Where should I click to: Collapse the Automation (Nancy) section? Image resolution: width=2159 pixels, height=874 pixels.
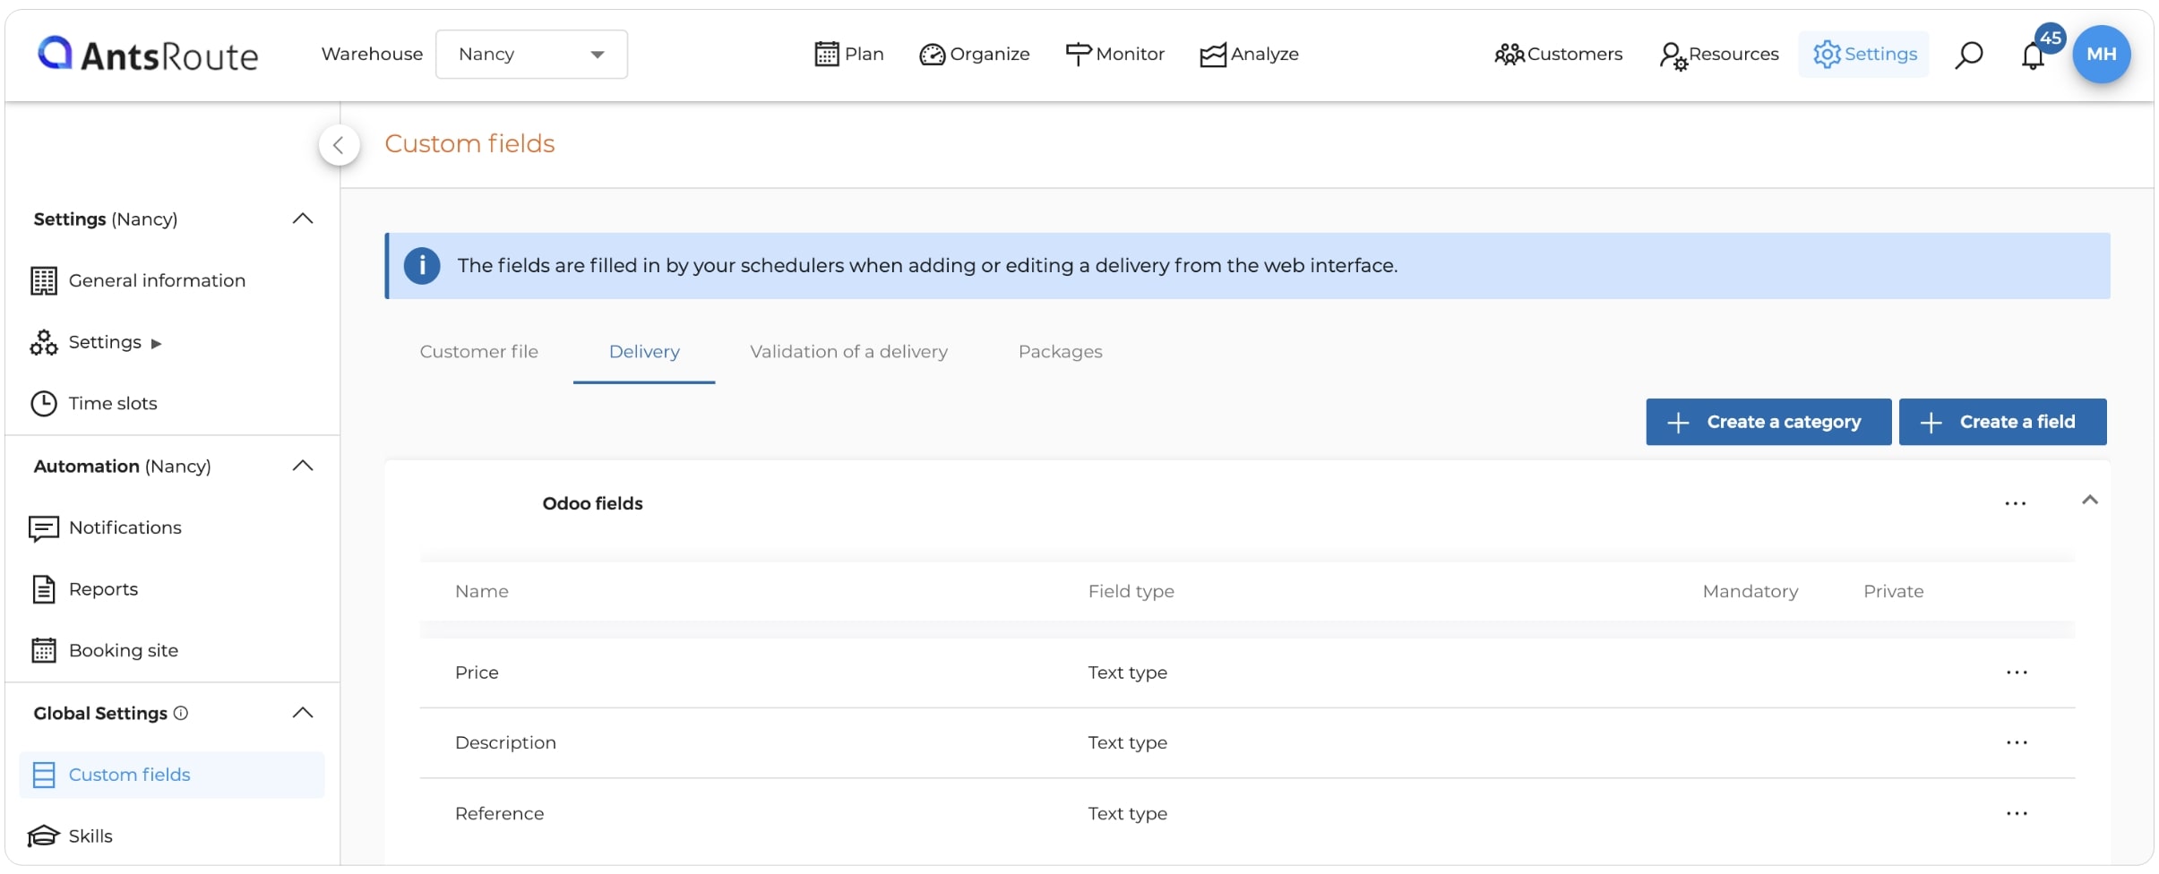[303, 467]
